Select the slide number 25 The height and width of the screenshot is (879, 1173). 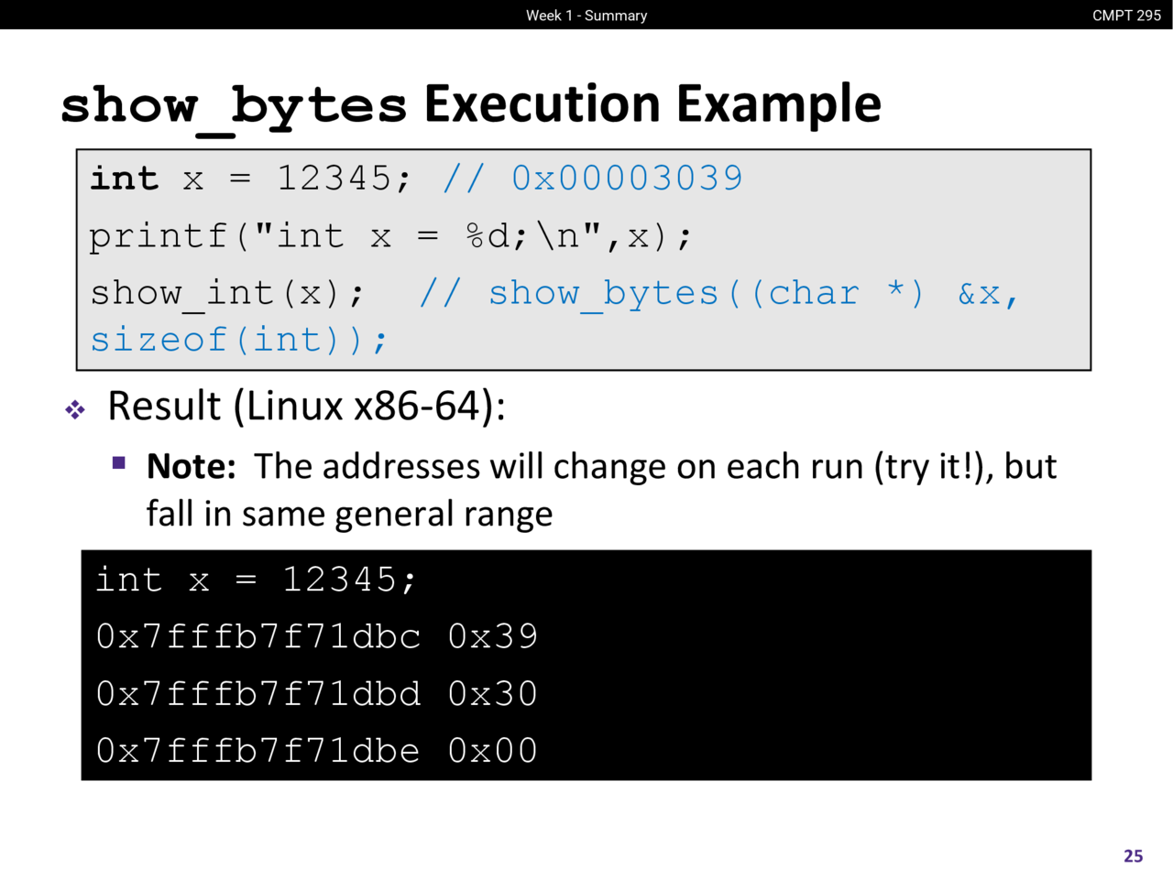(x=1133, y=856)
